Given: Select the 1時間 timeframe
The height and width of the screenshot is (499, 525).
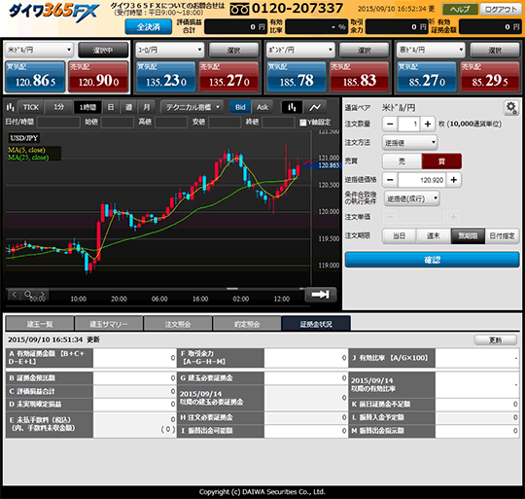Looking at the screenshot, I should (x=87, y=107).
